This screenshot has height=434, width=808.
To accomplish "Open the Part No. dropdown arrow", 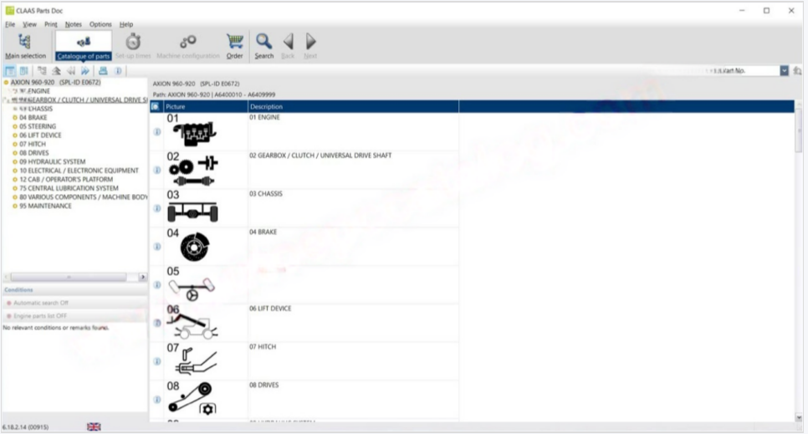I will [785, 71].
